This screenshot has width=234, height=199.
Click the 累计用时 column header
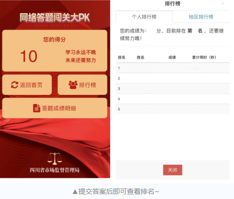pyautogui.click(x=204, y=58)
